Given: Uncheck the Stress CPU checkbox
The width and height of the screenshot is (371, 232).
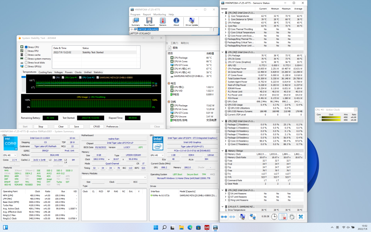Looking at the screenshot, I should [x=26, y=47].
